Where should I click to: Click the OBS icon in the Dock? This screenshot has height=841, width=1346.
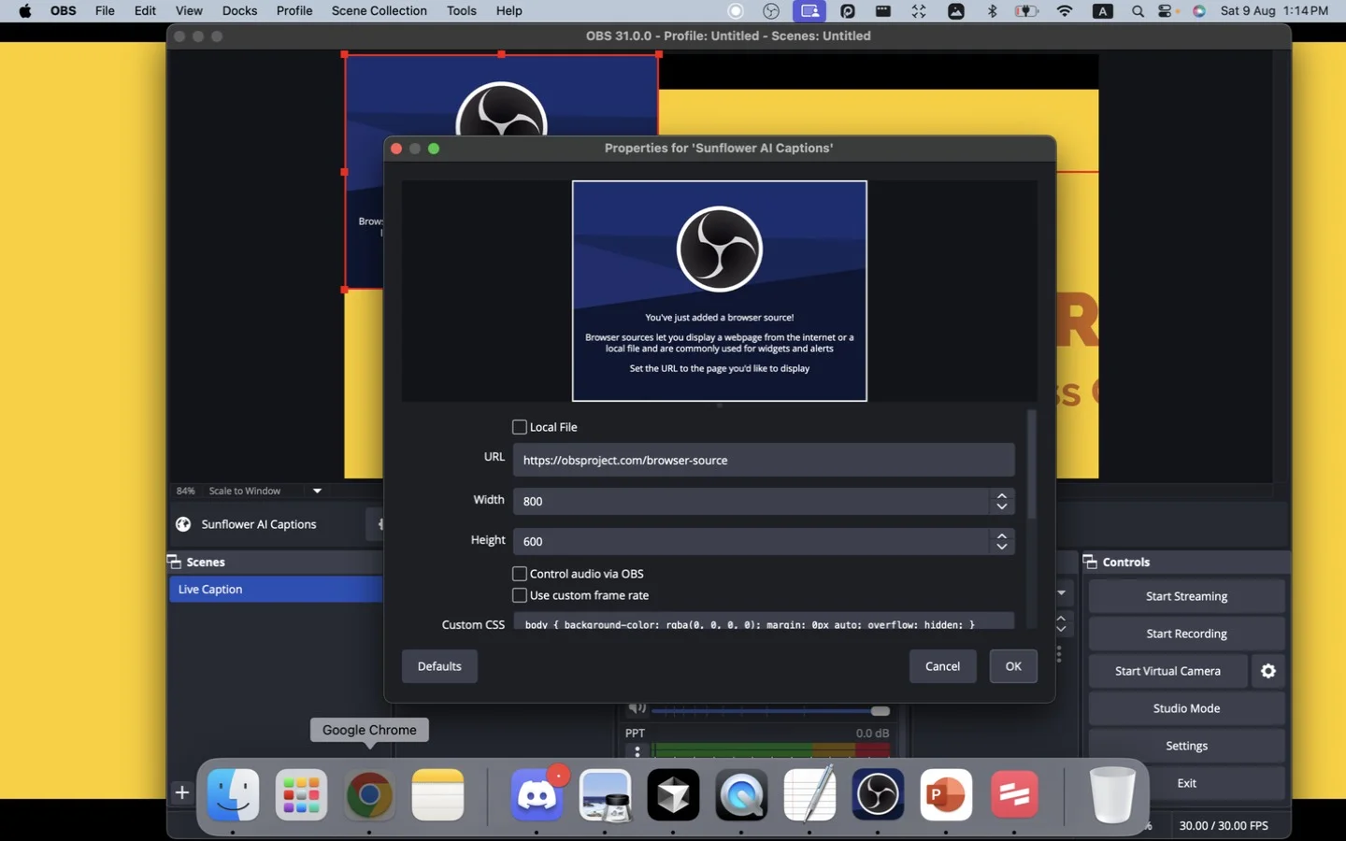878,795
